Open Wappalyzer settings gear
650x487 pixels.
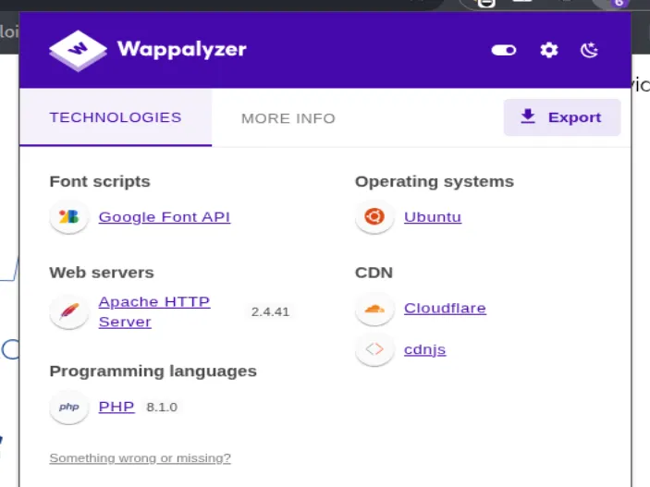[549, 50]
